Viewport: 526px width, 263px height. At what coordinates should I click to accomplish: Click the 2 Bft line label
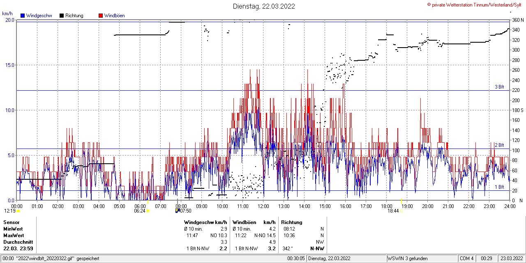click(x=499, y=145)
